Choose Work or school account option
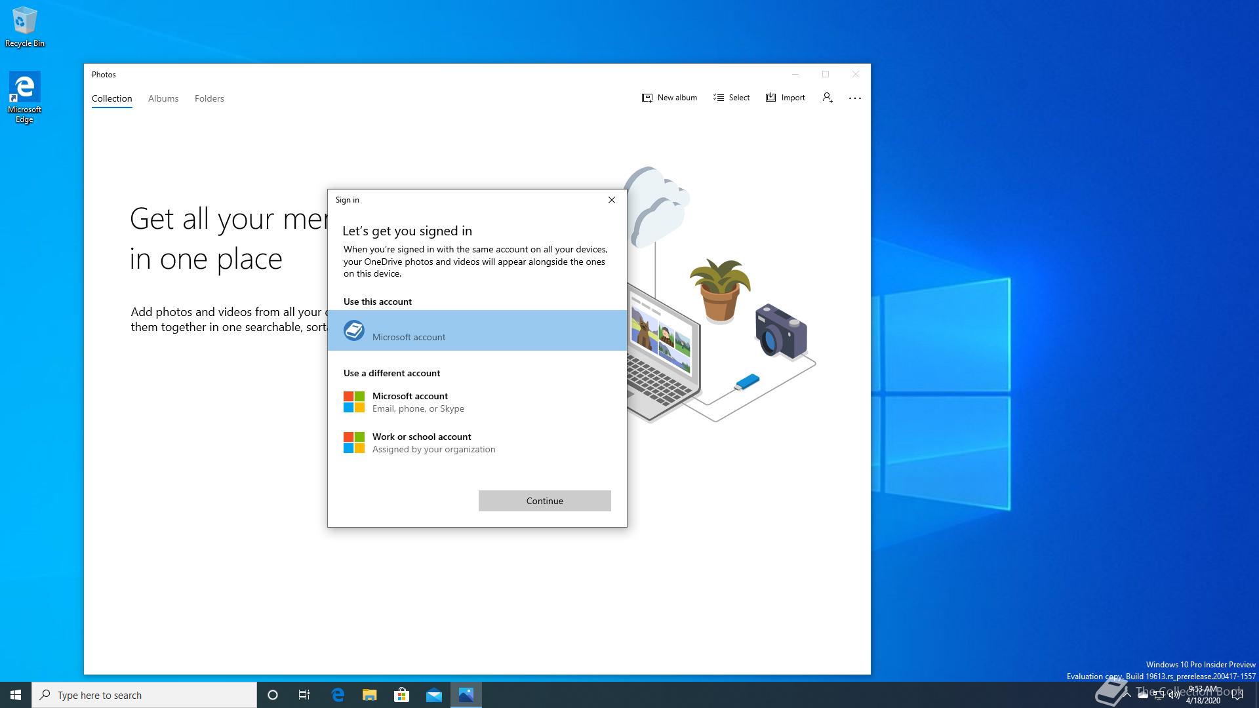 coord(477,442)
